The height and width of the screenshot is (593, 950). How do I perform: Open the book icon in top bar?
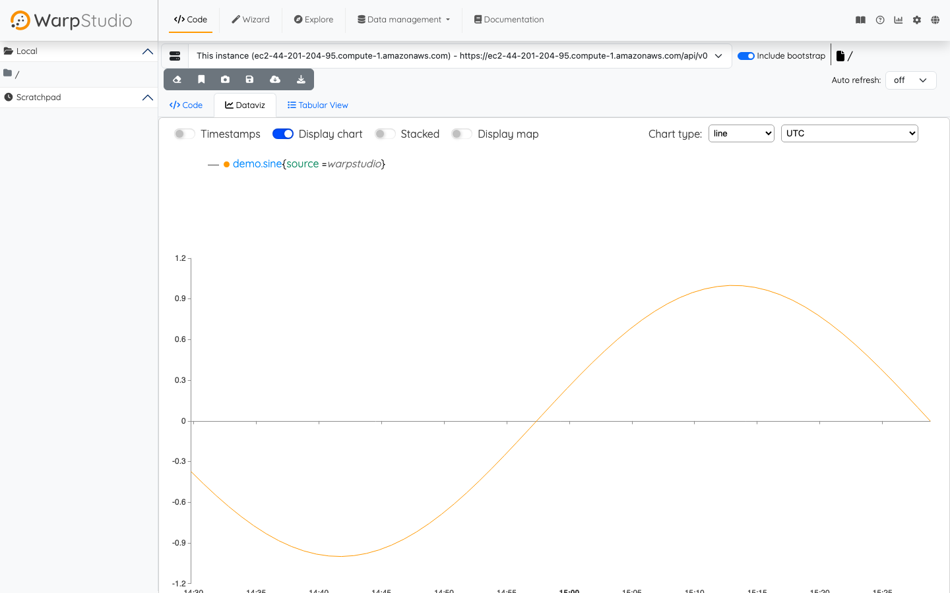tap(860, 20)
